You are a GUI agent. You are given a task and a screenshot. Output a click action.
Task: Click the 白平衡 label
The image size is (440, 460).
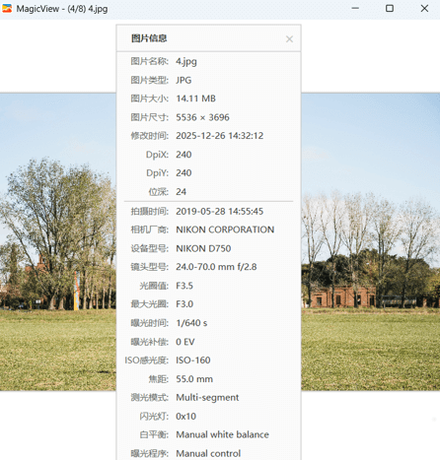pos(154,434)
